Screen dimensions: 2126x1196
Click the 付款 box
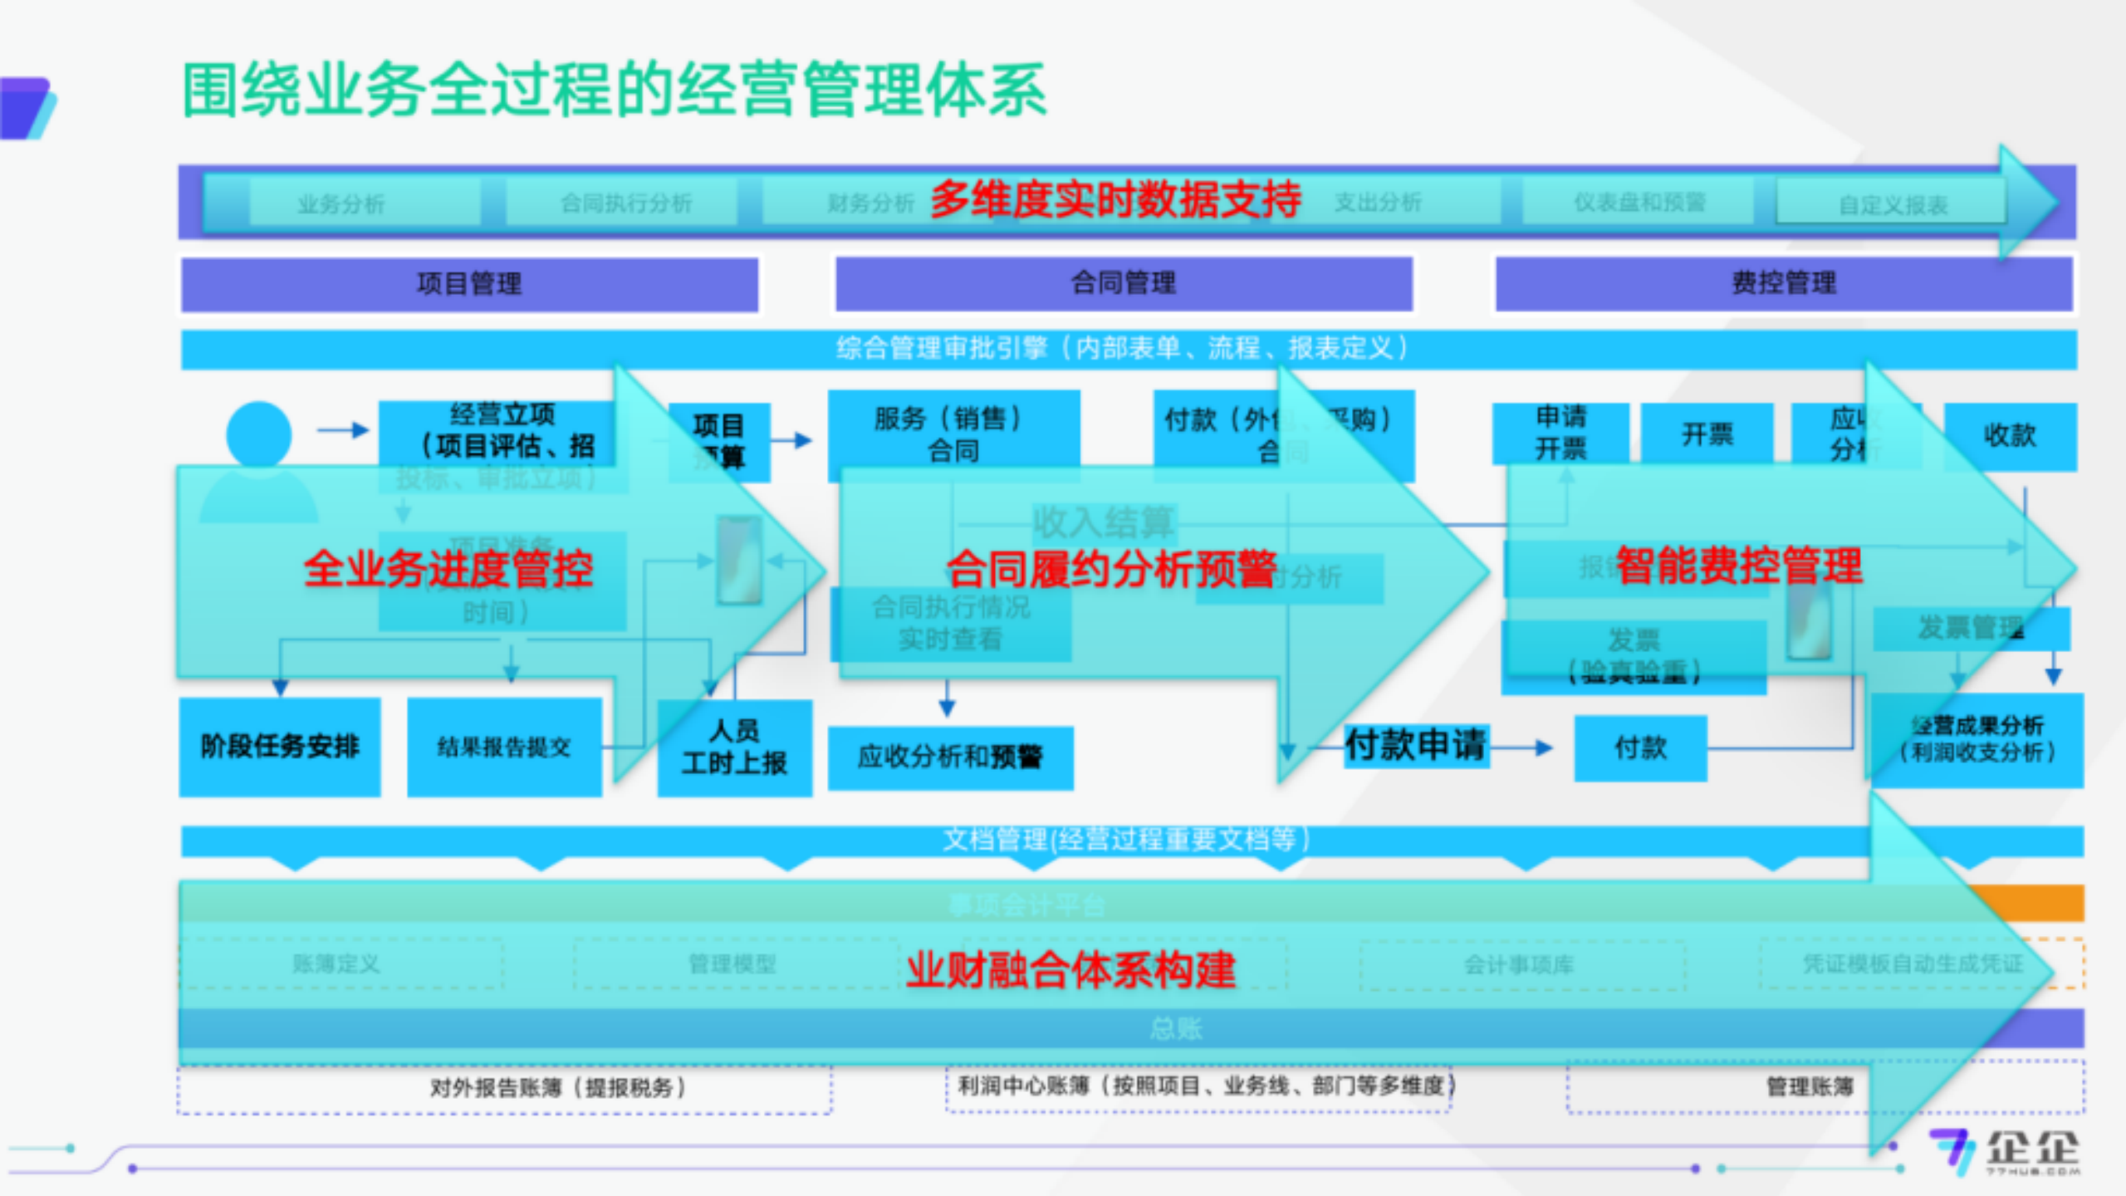coord(1640,747)
